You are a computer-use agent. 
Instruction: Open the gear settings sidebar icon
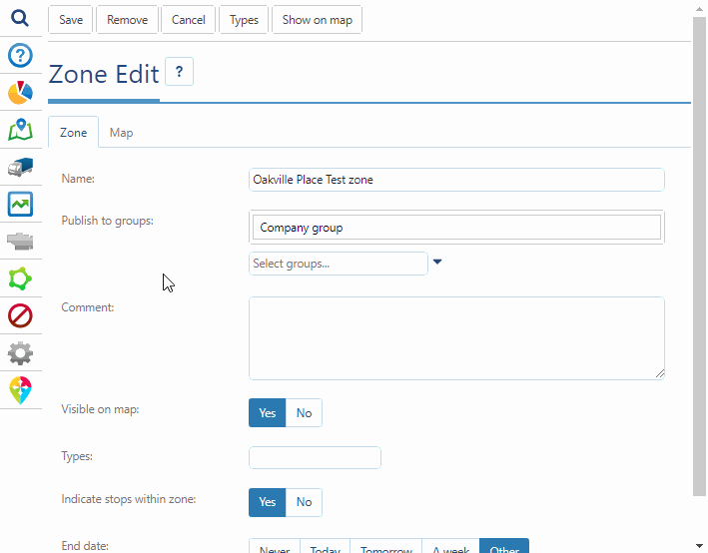[20, 352]
